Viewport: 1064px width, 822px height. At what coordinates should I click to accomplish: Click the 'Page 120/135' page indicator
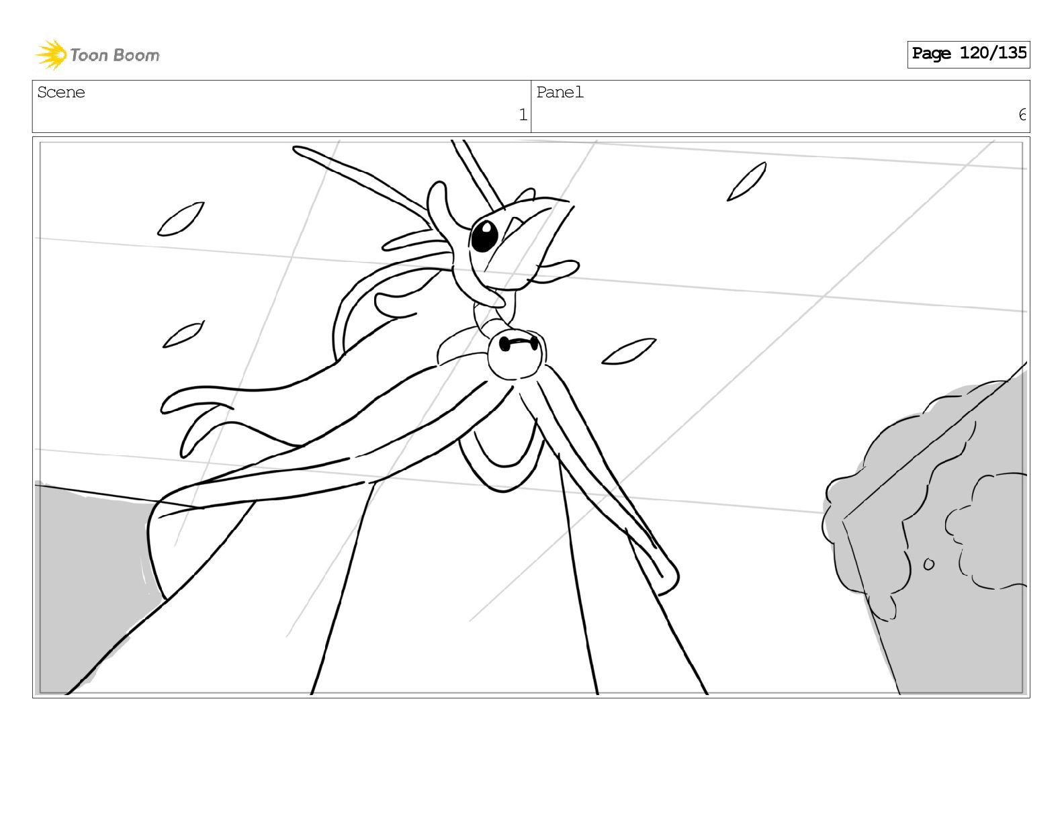pyautogui.click(x=969, y=54)
